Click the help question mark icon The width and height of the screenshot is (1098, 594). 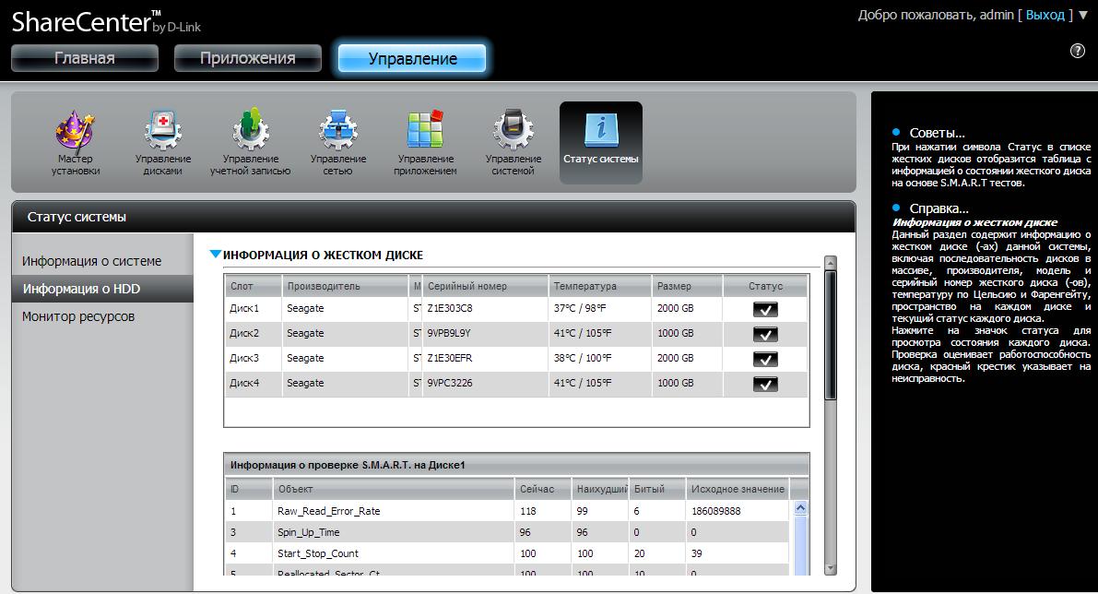[x=1077, y=51]
